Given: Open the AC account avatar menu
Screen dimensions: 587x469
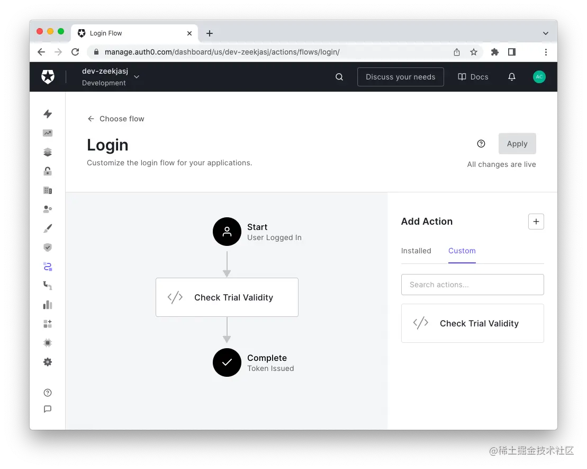Looking at the screenshot, I should [x=539, y=76].
